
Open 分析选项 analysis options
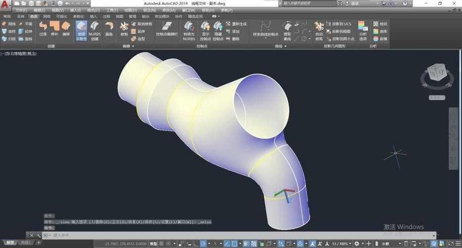click(x=363, y=30)
